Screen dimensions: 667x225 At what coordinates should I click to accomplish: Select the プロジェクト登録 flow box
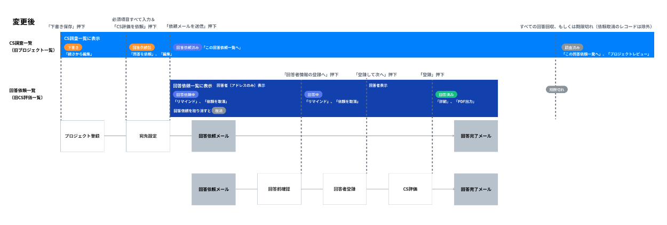pos(82,136)
